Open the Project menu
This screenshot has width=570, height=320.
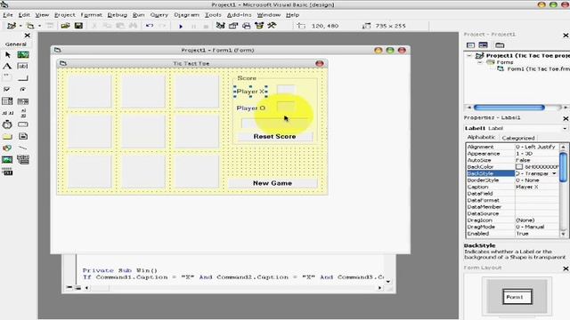click(x=65, y=15)
